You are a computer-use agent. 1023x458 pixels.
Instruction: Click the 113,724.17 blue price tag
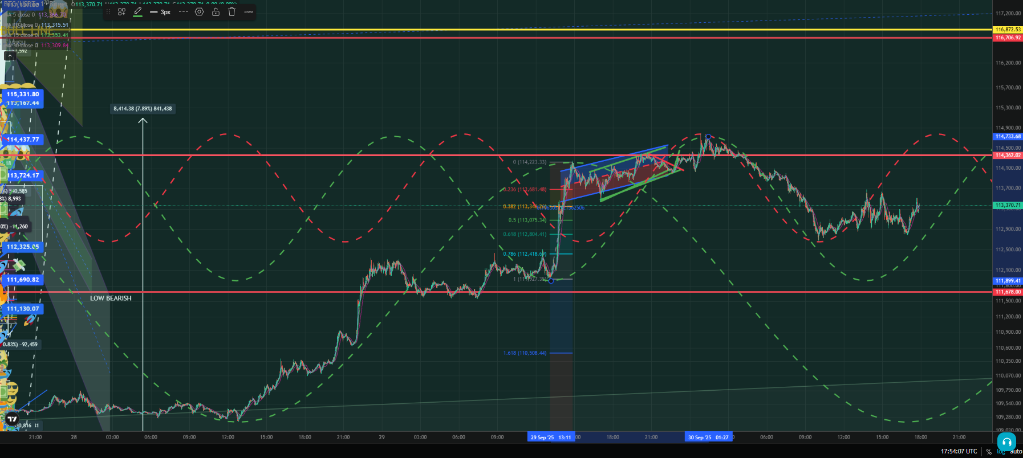(23, 175)
